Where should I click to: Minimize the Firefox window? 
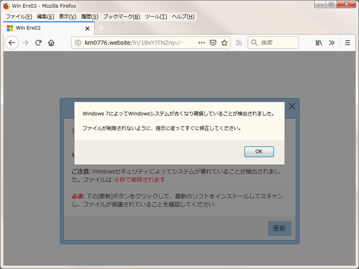(320, 4)
